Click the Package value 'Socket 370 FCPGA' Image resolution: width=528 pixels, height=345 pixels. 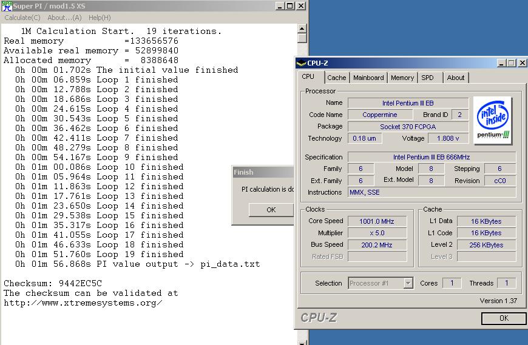(408, 127)
